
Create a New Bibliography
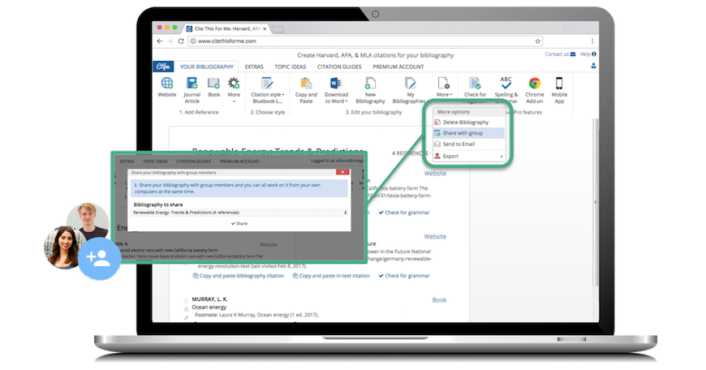click(370, 90)
